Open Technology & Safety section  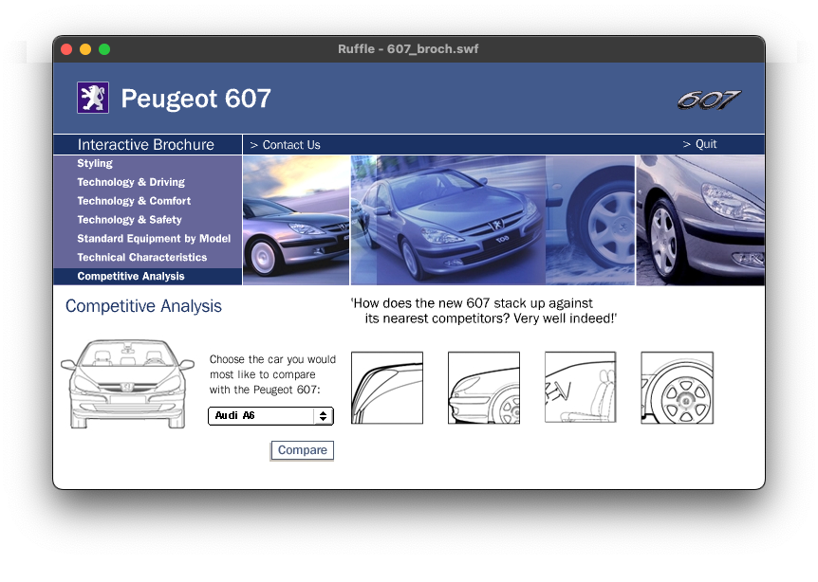[x=129, y=219]
